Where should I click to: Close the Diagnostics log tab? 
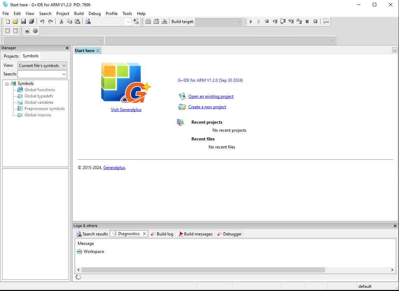144,234
